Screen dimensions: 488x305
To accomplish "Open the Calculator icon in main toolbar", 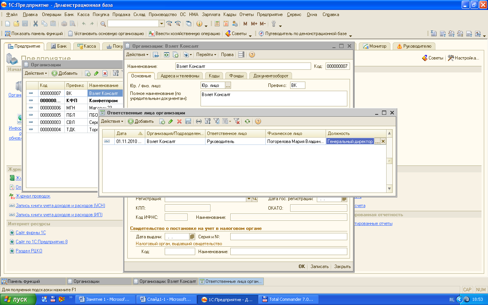I will [217, 24].
